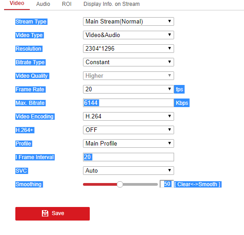The width and height of the screenshot is (244, 235).
Task: Click the Max. Bitrate input field
Action: tap(129, 103)
